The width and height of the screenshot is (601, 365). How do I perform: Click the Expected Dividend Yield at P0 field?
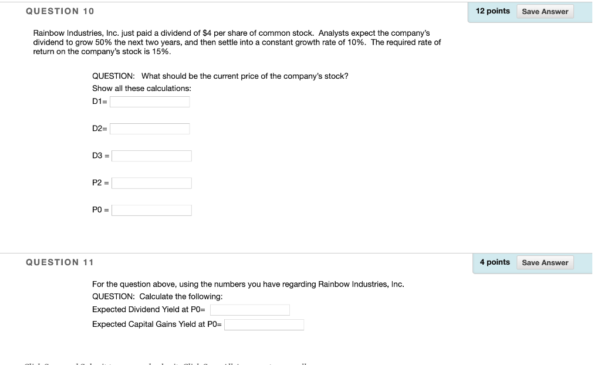[x=250, y=310]
